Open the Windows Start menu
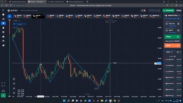Viewport: 183px width, 103px height. click(x=64, y=101)
